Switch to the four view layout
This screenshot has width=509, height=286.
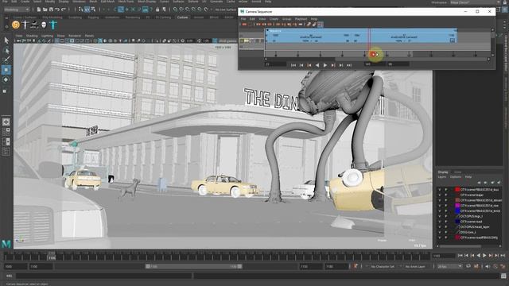pyautogui.click(x=6, y=132)
